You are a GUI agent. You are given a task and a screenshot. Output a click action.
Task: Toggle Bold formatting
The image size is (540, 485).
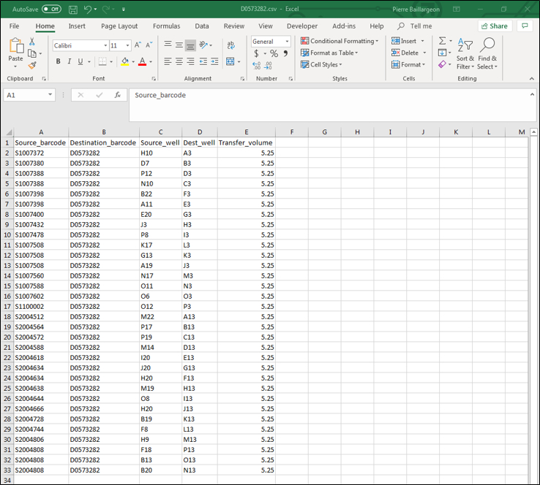coord(59,62)
